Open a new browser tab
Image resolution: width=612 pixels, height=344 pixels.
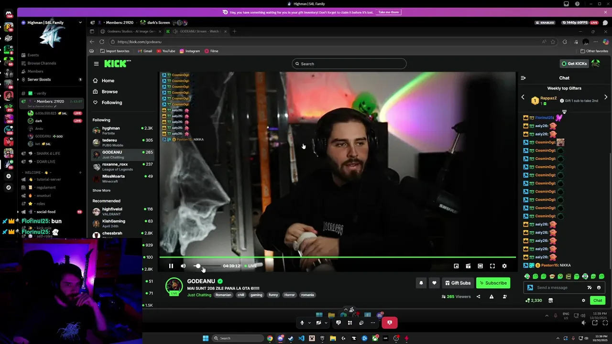234,32
